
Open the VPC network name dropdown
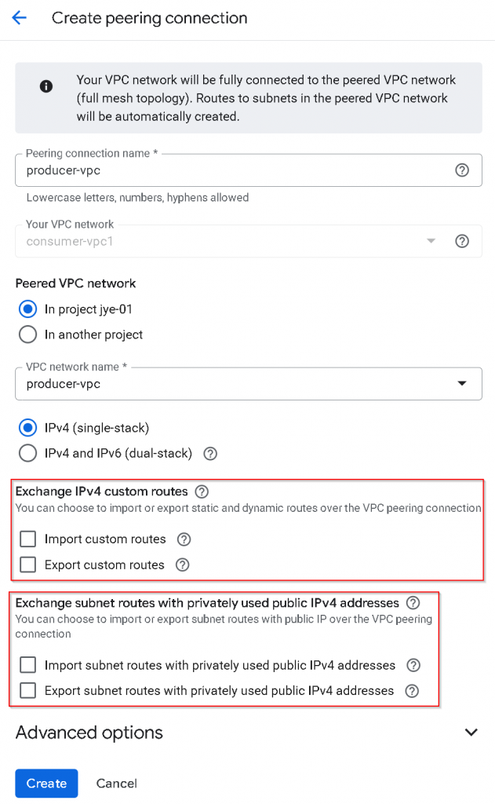[x=463, y=384]
